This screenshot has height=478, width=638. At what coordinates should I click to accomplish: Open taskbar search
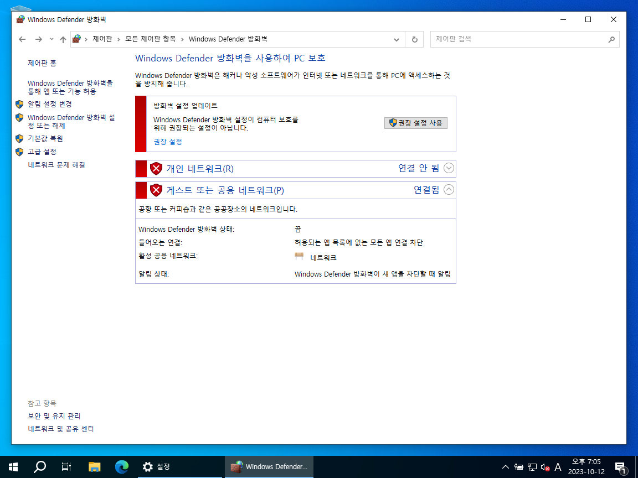(x=39, y=466)
